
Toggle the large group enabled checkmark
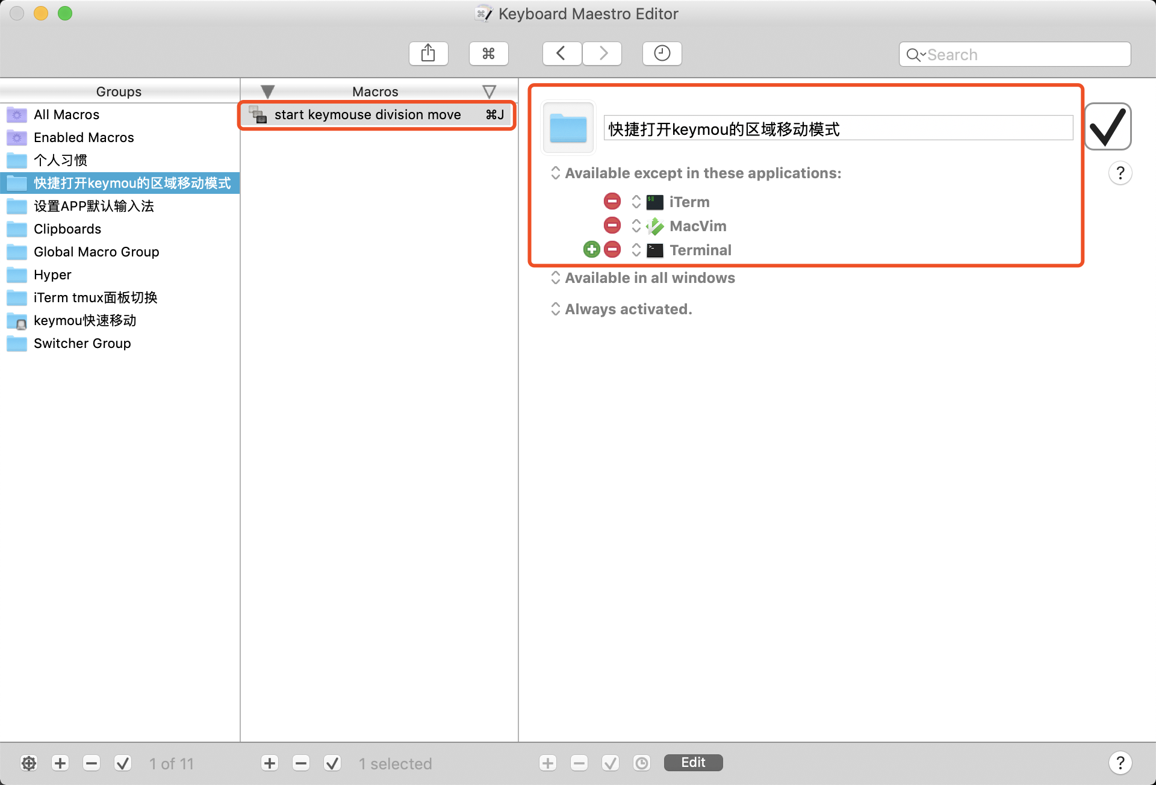tap(1107, 126)
